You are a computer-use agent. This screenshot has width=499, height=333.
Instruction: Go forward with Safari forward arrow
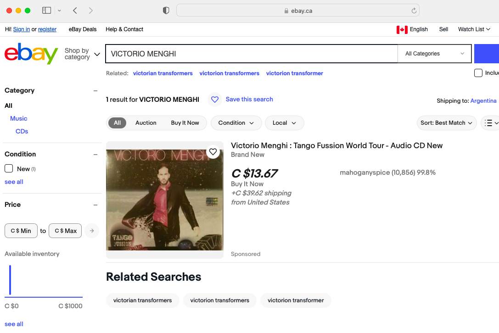pos(91,11)
